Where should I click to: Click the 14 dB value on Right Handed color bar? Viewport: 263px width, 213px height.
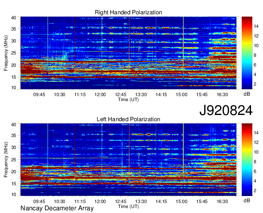click(256, 26)
